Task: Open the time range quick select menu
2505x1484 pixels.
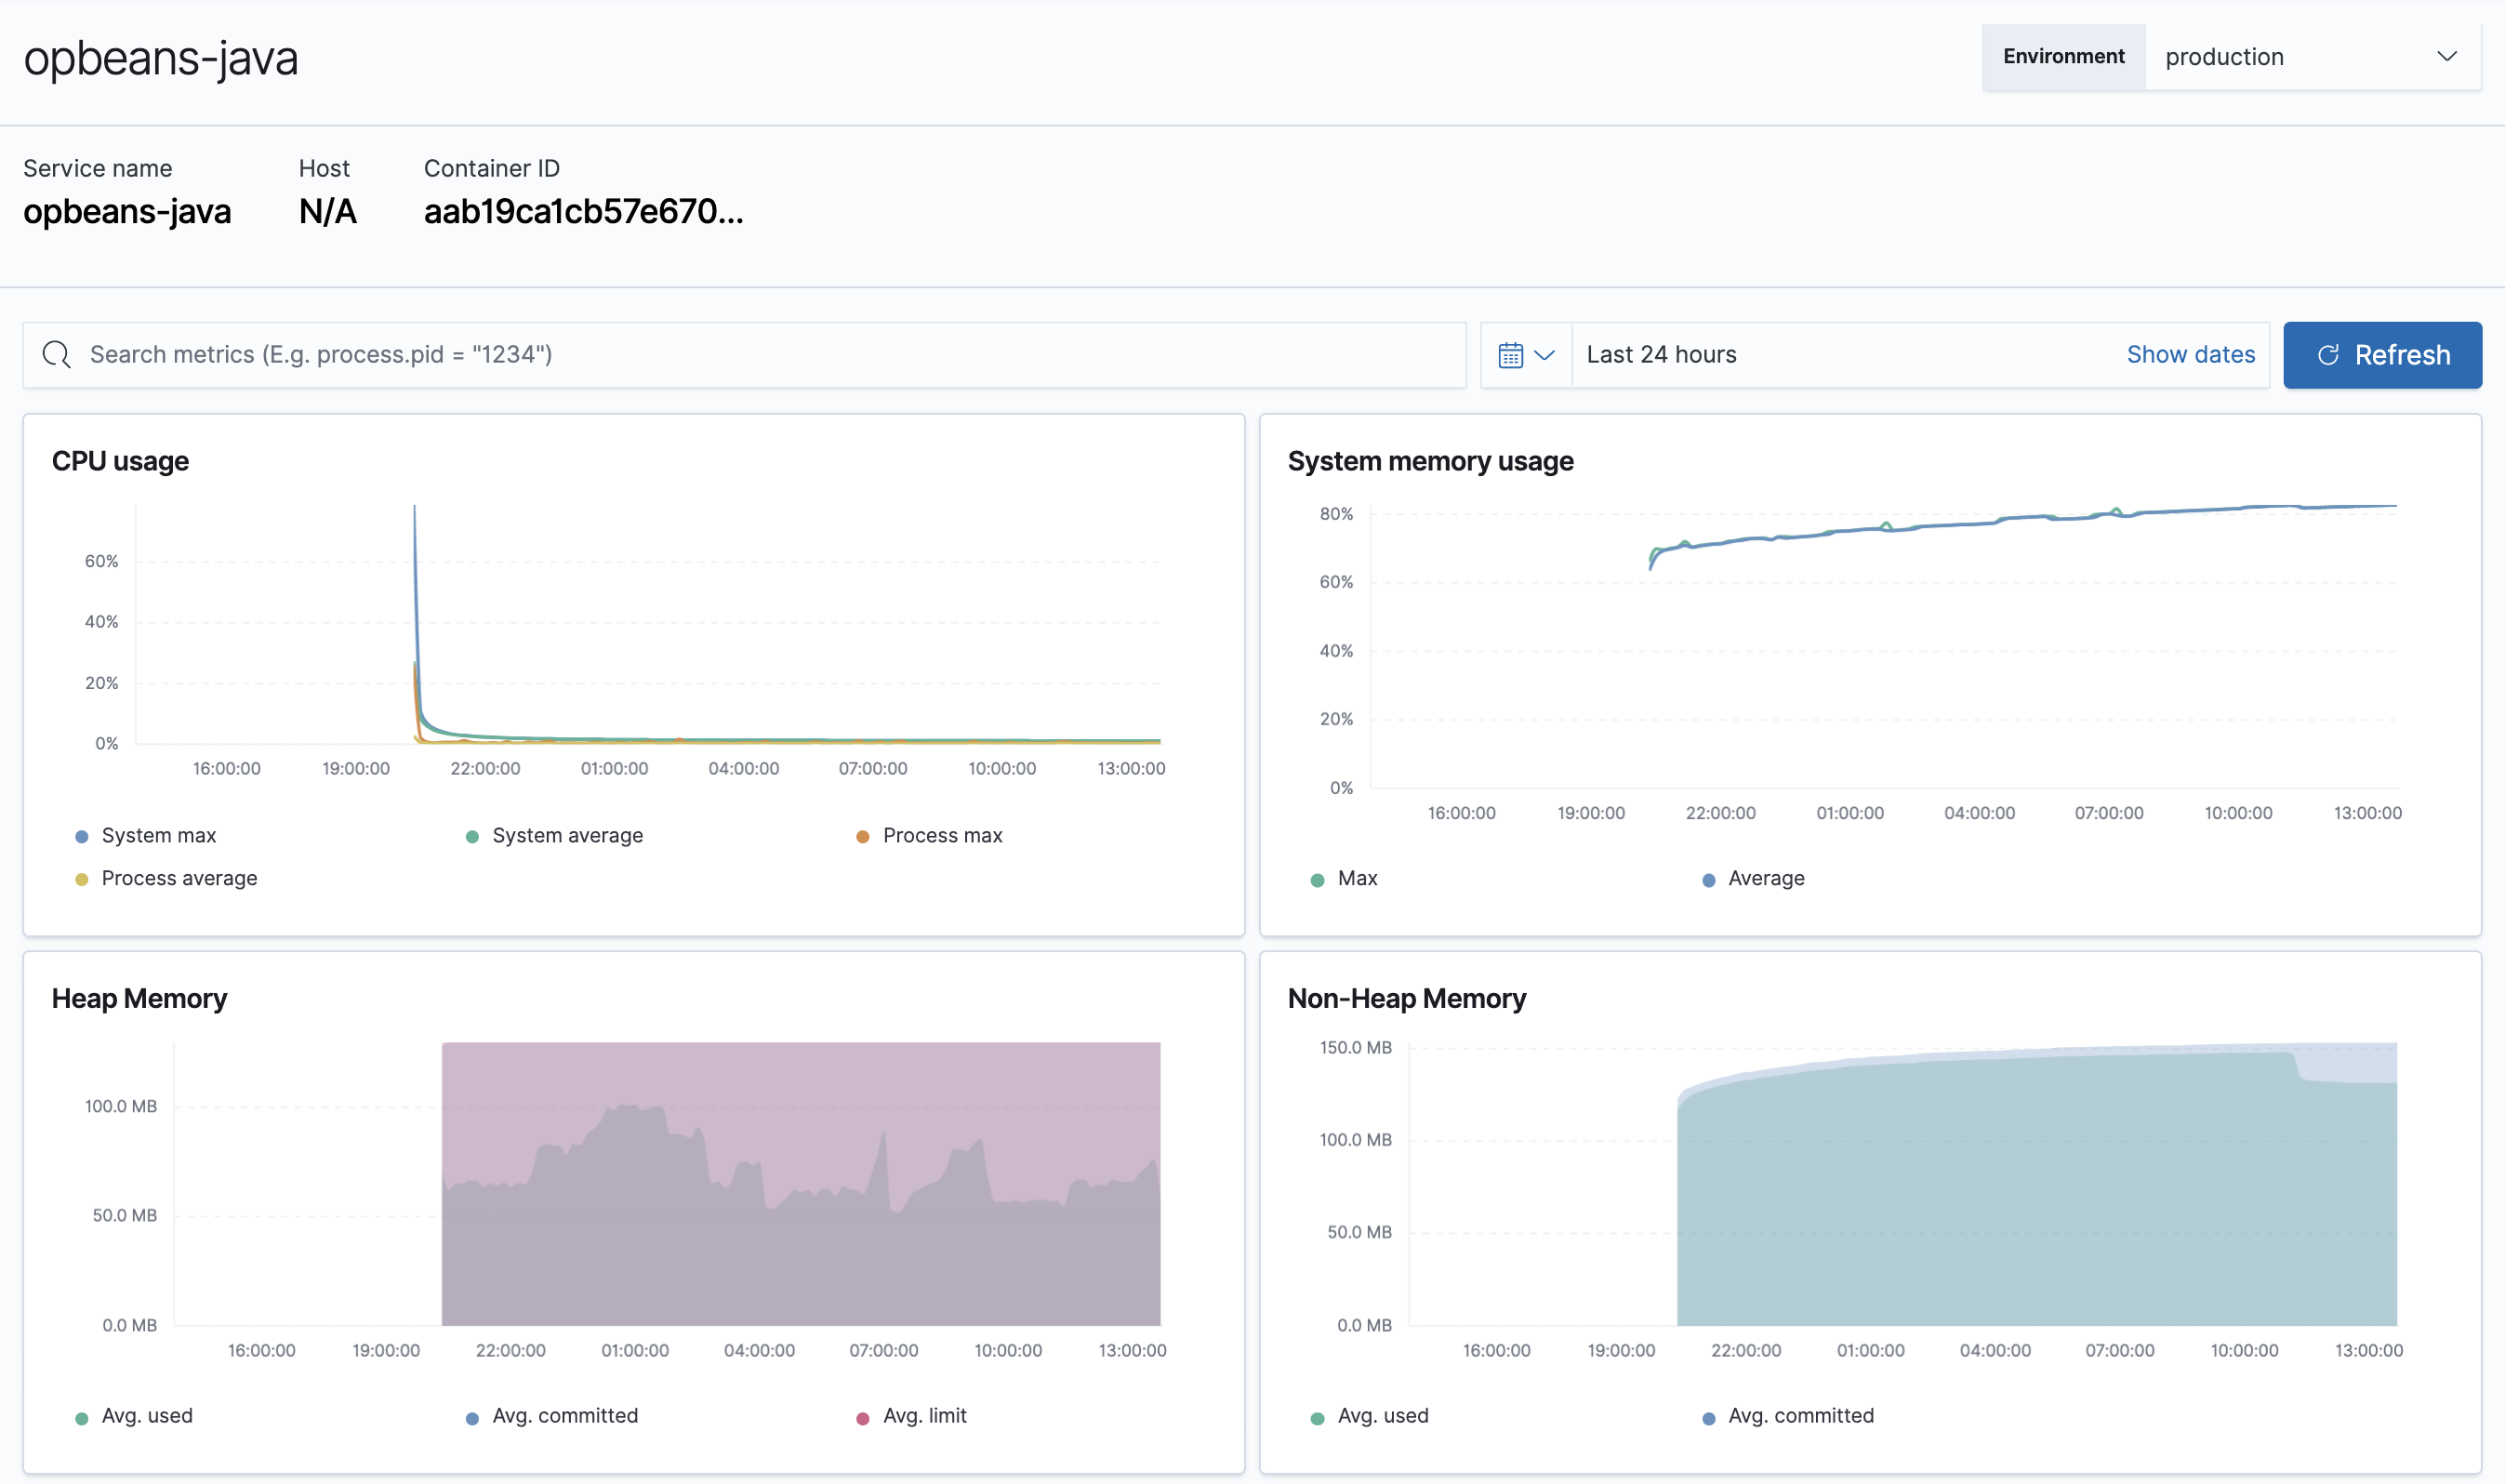Action: [1525, 354]
